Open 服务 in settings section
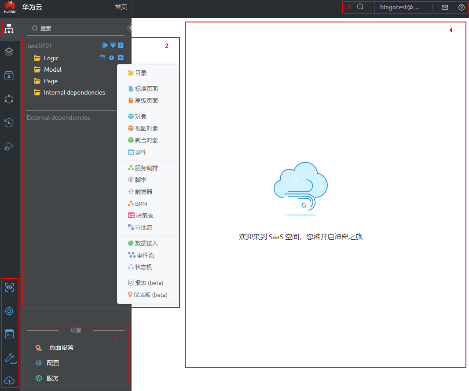The image size is (469, 391). (48, 378)
